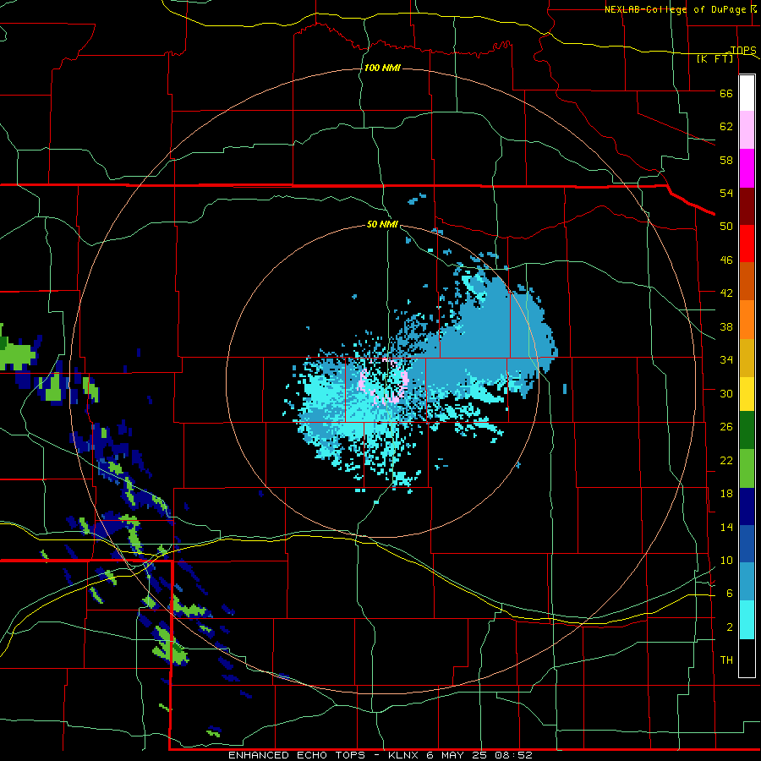Click the 18 value on the legend
Image resolution: width=761 pixels, height=761 pixels.
726,494
